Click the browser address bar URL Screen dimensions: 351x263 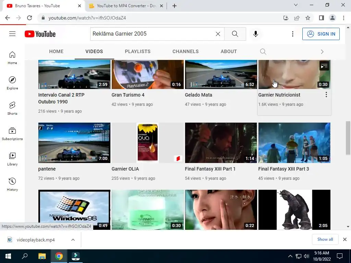pyautogui.click(x=87, y=18)
